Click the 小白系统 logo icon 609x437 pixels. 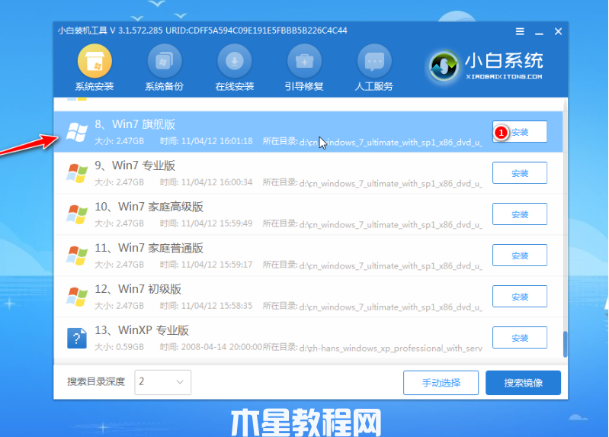444,66
